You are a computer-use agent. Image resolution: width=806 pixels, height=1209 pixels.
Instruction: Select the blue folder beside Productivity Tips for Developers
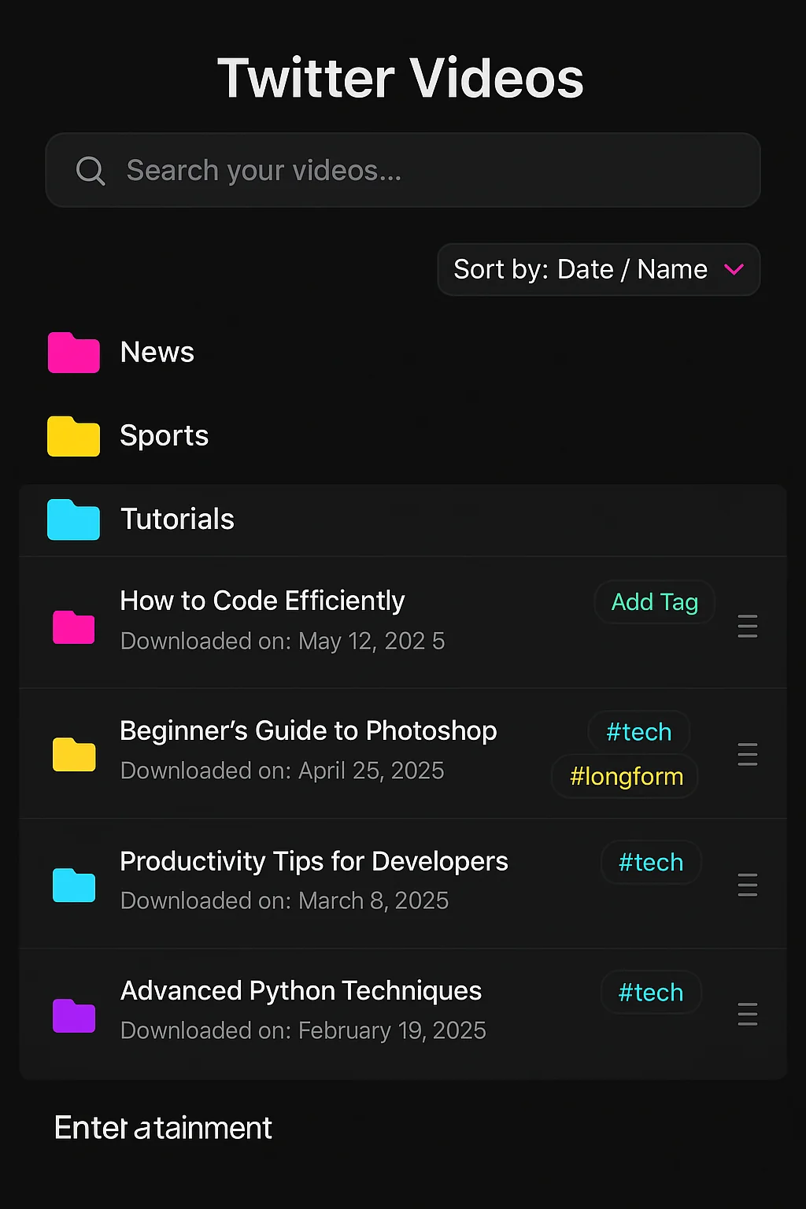73,885
